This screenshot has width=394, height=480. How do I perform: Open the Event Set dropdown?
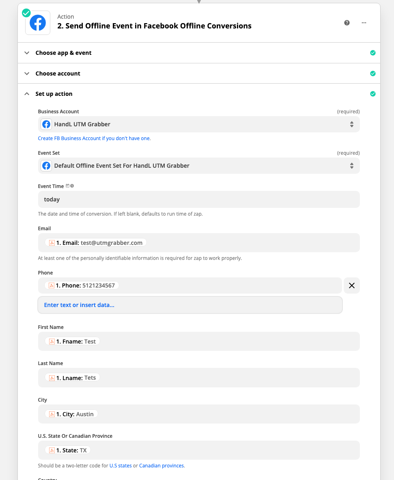tap(199, 166)
